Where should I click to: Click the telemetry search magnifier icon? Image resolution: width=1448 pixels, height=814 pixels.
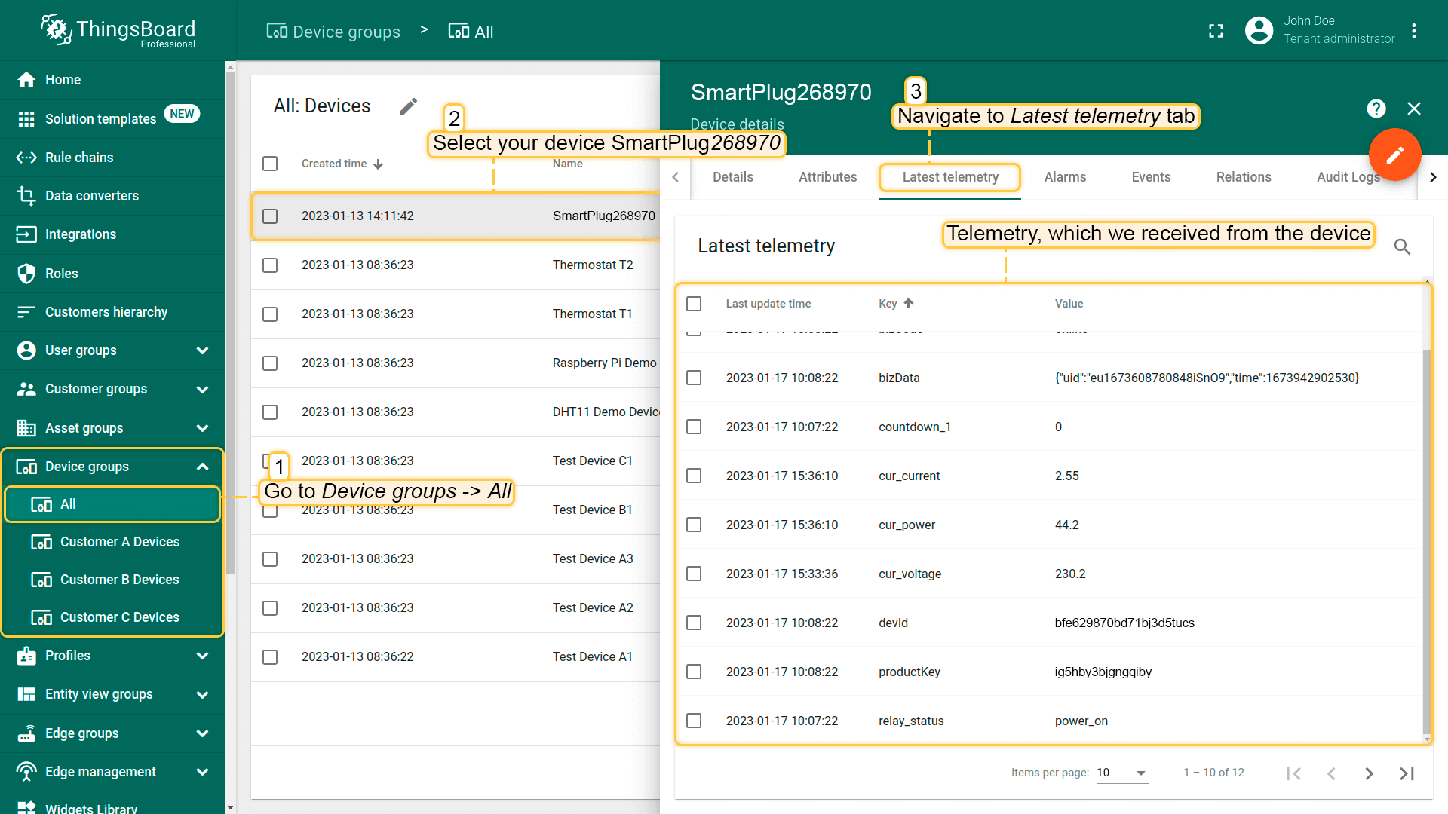(1402, 246)
